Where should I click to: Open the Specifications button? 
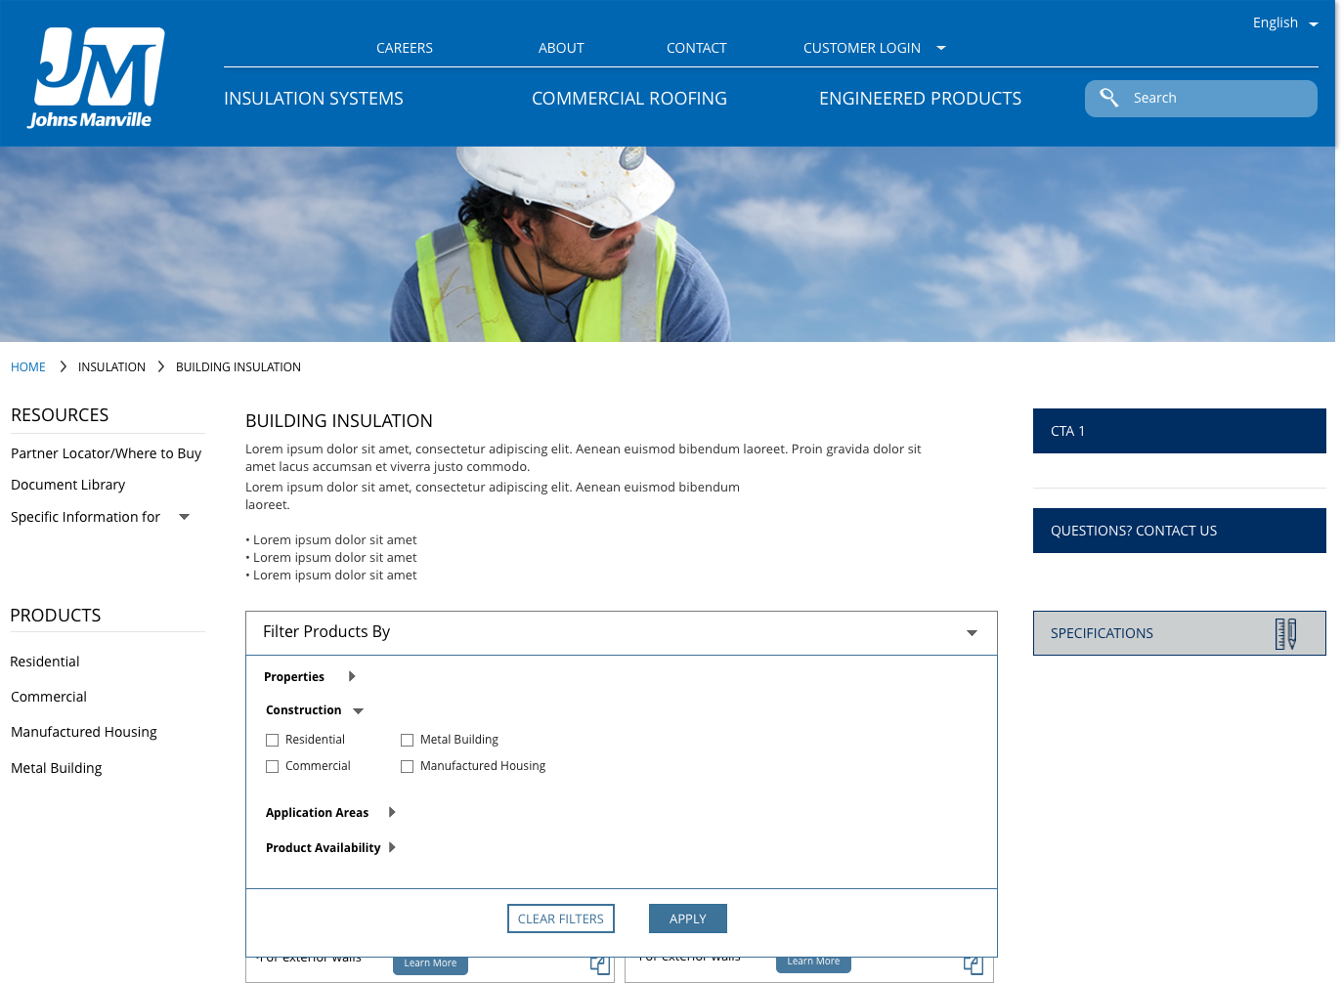tap(1180, 633)
